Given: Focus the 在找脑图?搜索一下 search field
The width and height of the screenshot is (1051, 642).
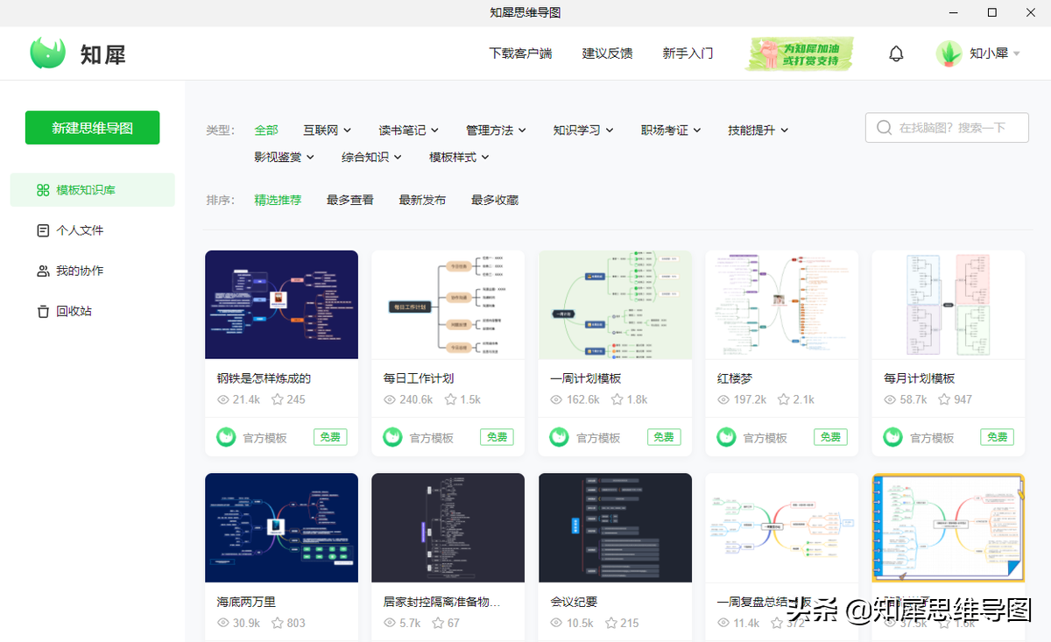Looking at the screenshot, I should (947, 128).
